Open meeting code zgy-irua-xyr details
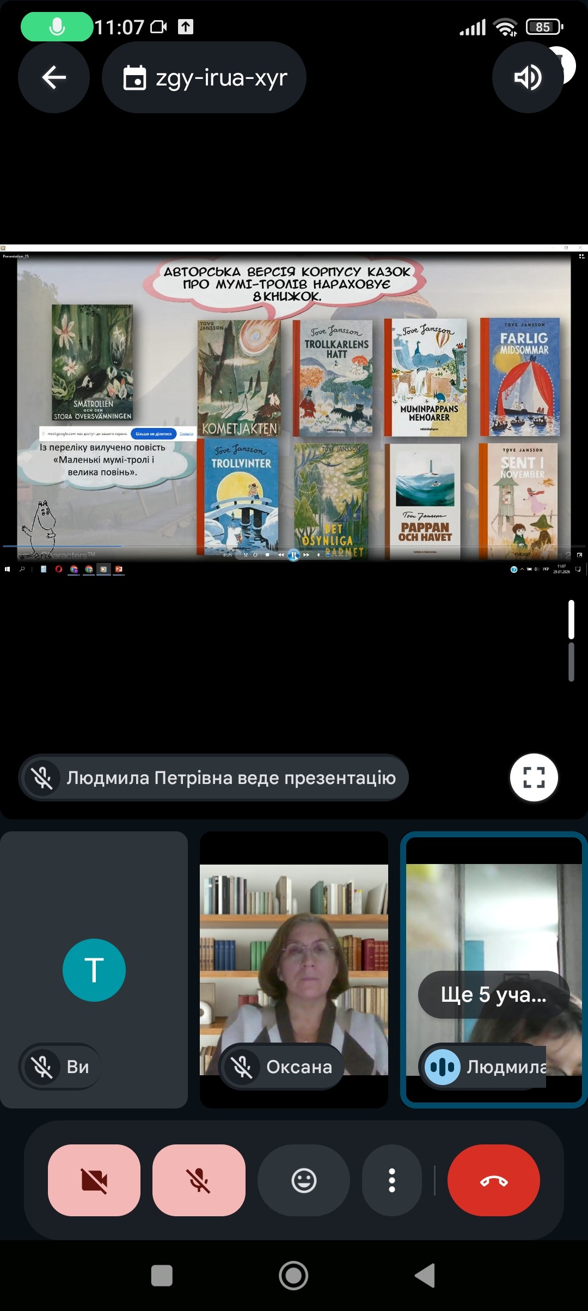Screen dimensions: 588x1311 (204, 77)
